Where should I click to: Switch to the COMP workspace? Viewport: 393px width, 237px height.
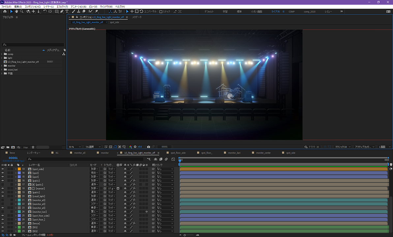click(x=291, y=12)
